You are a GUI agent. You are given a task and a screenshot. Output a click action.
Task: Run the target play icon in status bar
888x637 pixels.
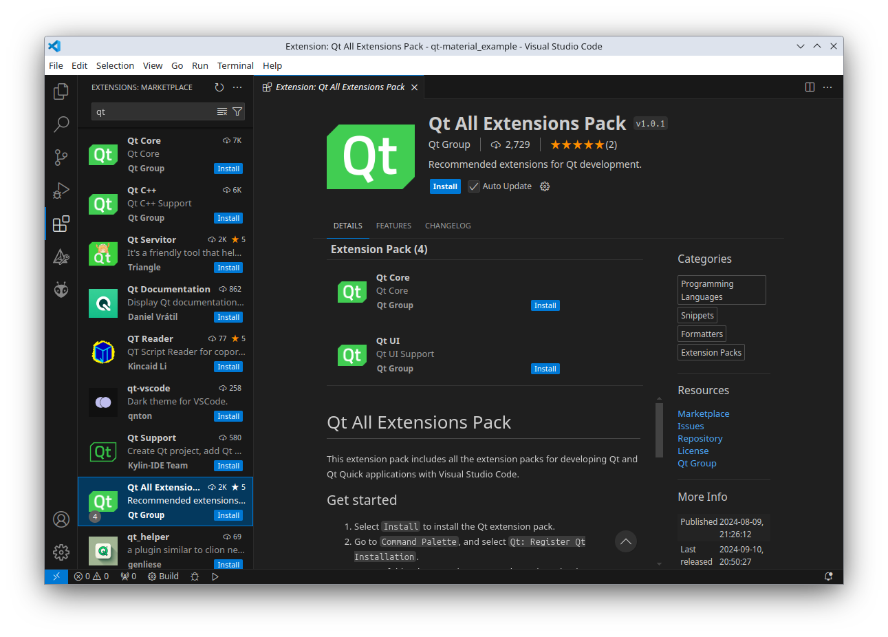tap(215, 576)
